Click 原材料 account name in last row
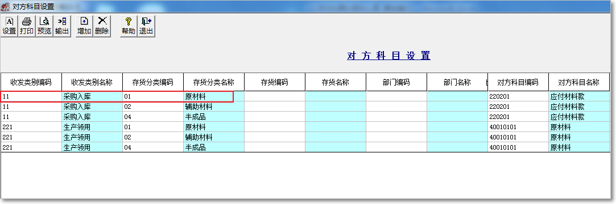Image resolution: width=616 pixels, height=204 pixels. pyautogui.click(x=578, y=147)
